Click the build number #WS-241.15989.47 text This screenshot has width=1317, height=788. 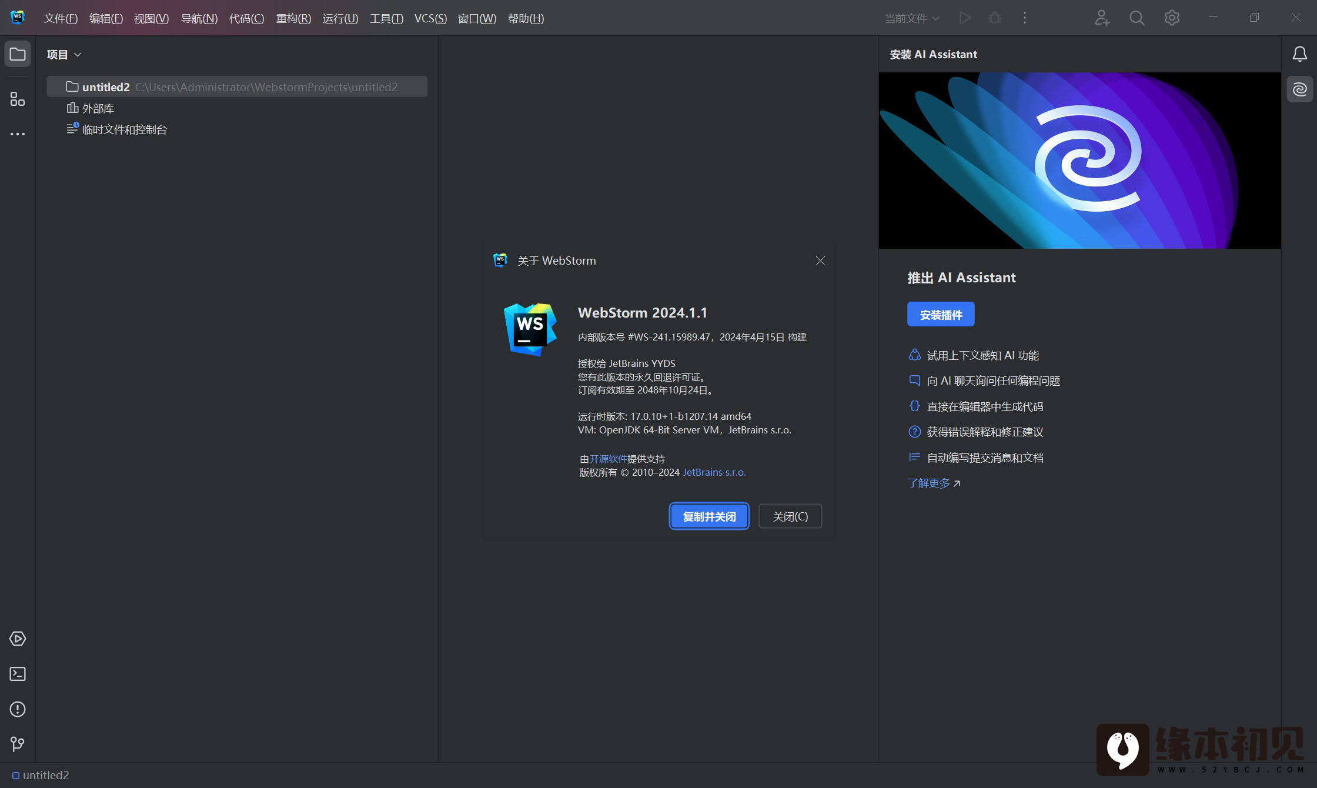(x=669, y=337)
